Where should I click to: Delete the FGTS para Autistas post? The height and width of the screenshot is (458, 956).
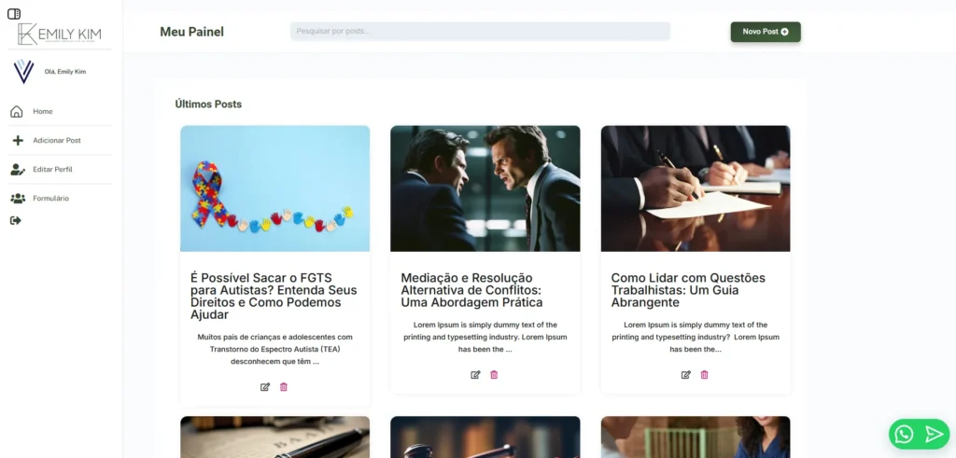pyautogui.click(x=284, y=387)
